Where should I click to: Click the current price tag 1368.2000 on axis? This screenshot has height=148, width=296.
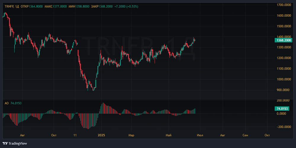click(284, 40)
